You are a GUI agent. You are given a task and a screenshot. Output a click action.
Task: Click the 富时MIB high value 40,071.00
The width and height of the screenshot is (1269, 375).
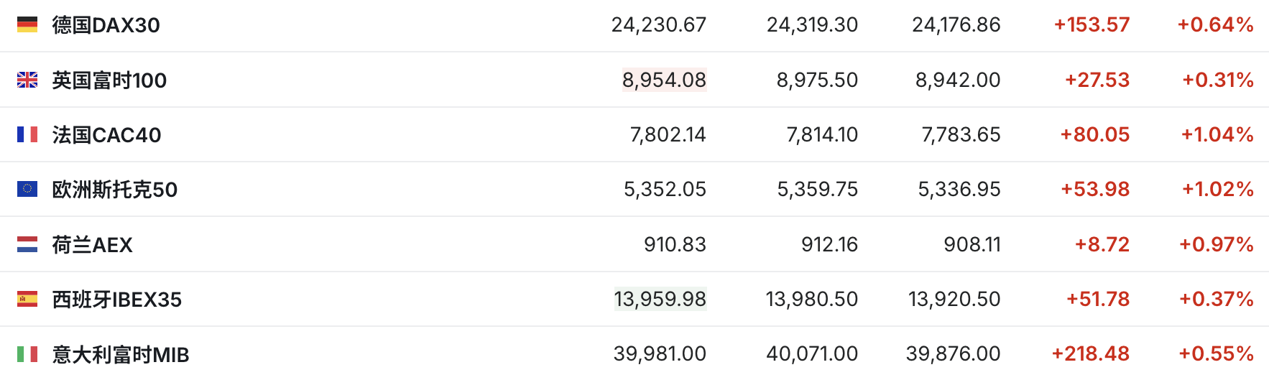[x=812, y=353]
